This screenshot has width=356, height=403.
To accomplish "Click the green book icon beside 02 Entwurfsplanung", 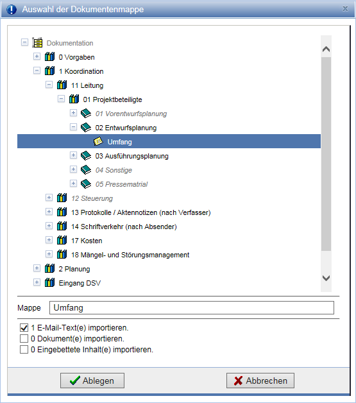I will 86,128.
